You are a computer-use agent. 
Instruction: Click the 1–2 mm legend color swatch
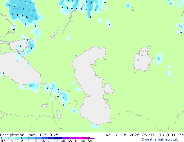tap(18, 138)
